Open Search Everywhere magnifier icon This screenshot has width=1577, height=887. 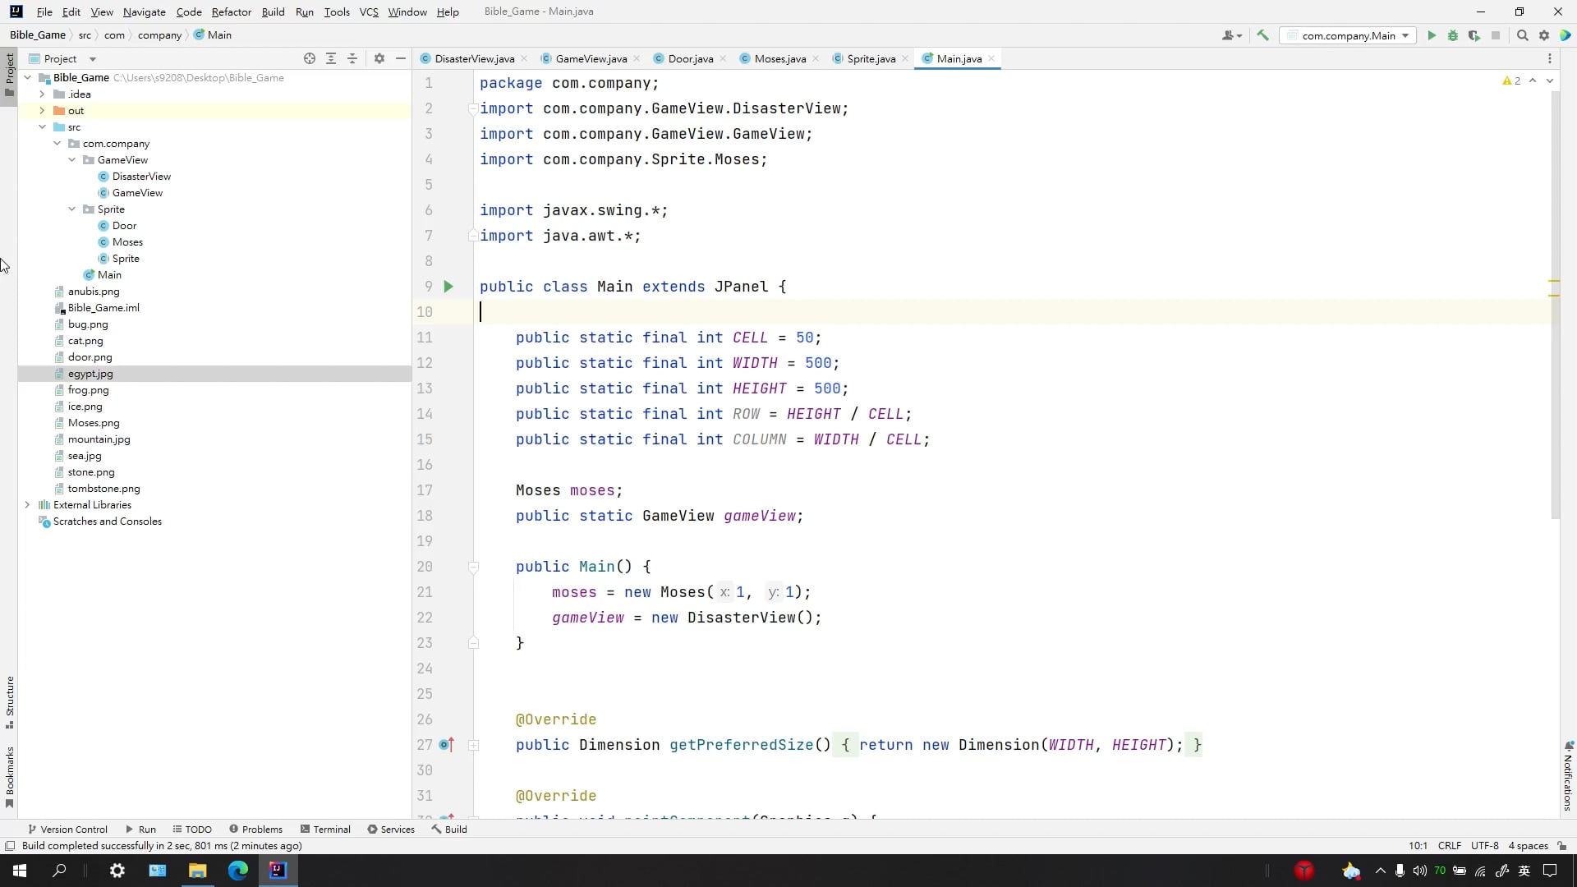pos(1522,35)
